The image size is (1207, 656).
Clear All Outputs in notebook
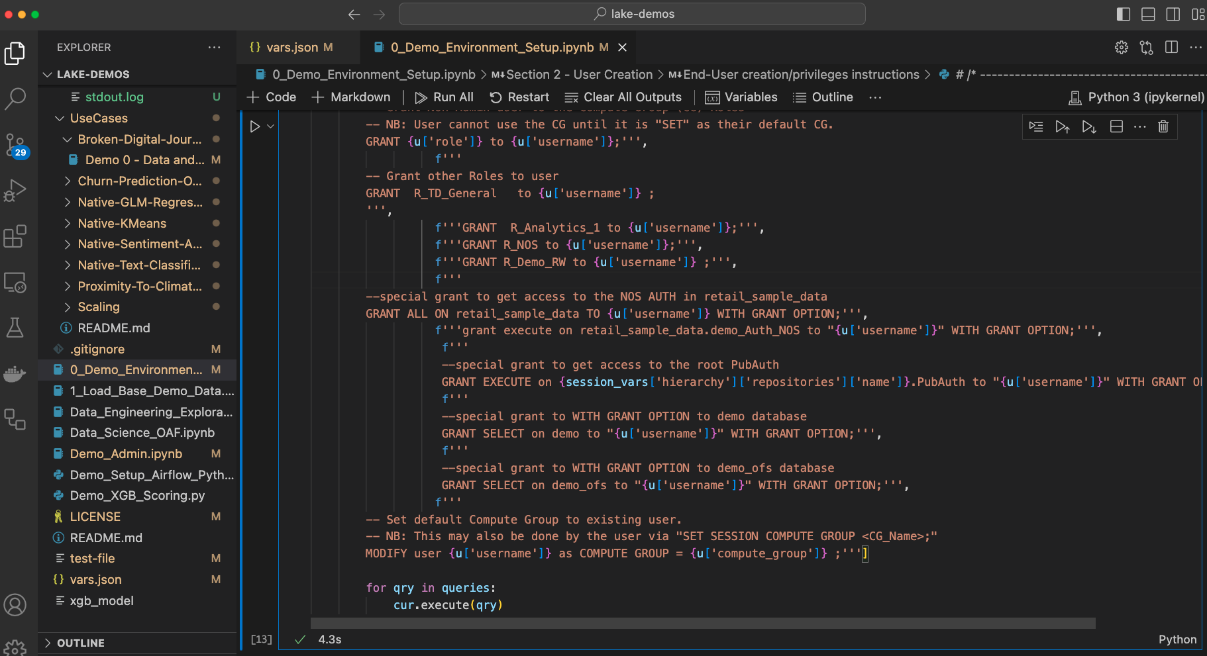tap(623, 97)
